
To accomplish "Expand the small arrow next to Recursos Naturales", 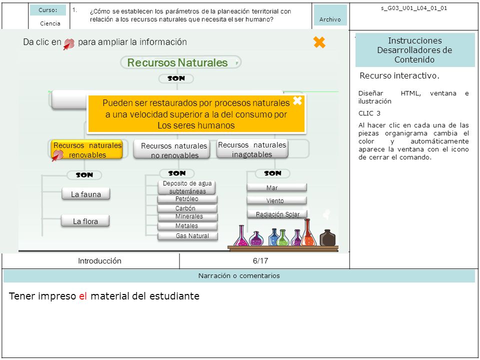I will [237, 63].
